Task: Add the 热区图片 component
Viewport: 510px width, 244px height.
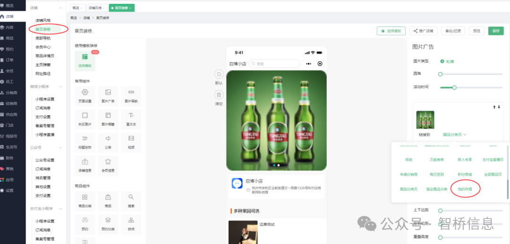Action: pos(85,119)
